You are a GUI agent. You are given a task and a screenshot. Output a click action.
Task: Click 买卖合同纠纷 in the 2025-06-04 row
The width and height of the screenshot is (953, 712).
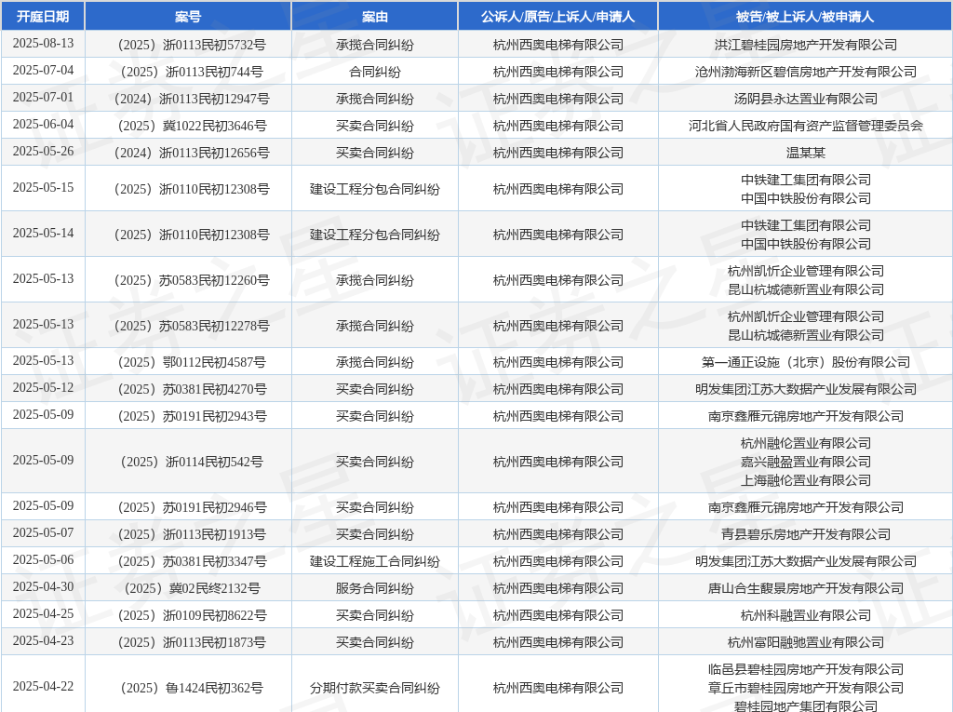pyautogui.click(x=374, y=126)
